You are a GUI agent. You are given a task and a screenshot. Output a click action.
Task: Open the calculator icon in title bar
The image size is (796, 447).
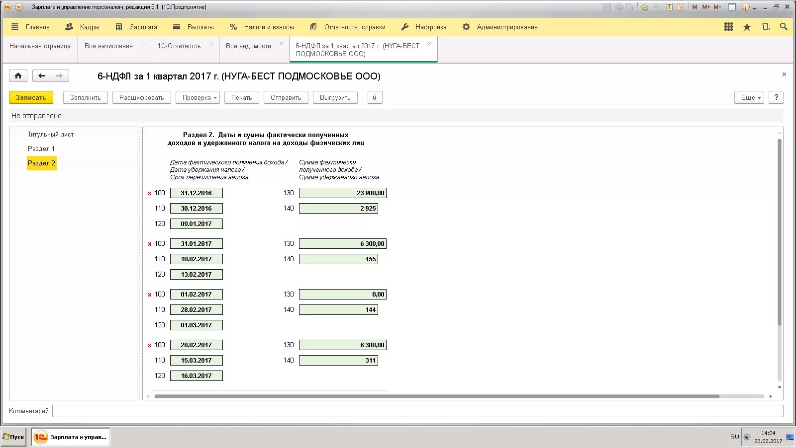click(x=670, y=7)
